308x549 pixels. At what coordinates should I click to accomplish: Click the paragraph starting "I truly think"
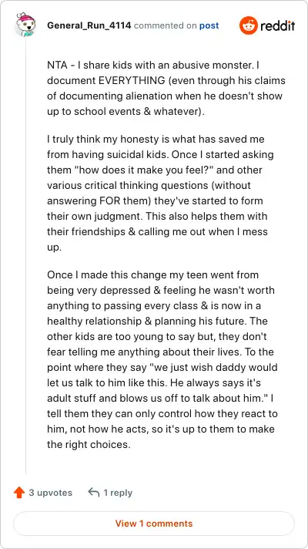coord(160,193)
